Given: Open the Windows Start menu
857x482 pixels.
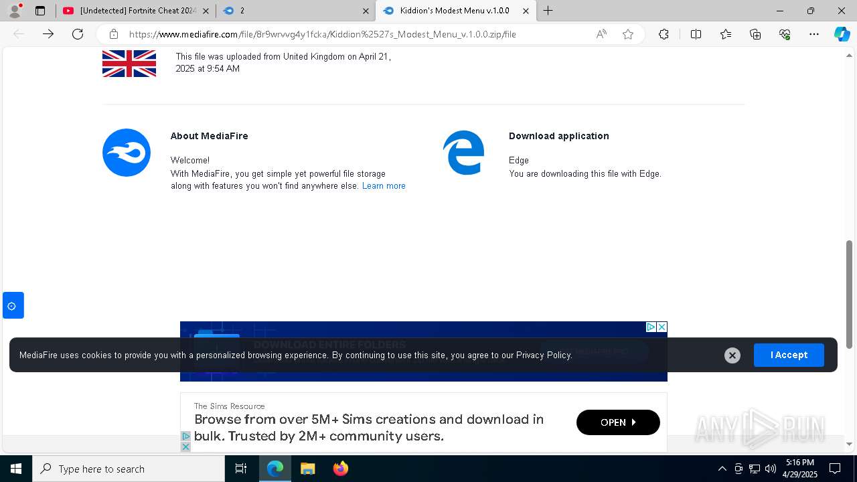Looking at the screenshot, I should (16, 469).
